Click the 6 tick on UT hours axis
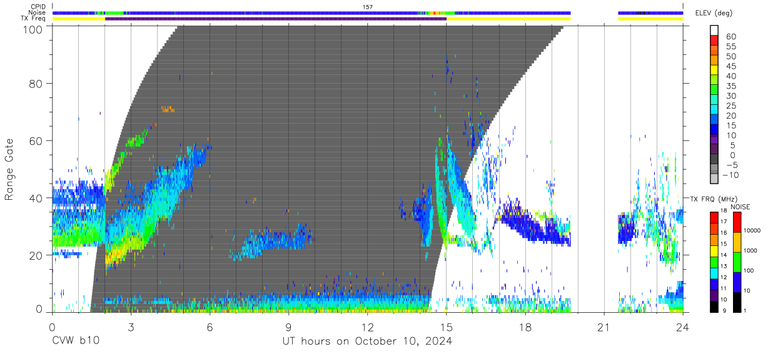 click(210, 327)
